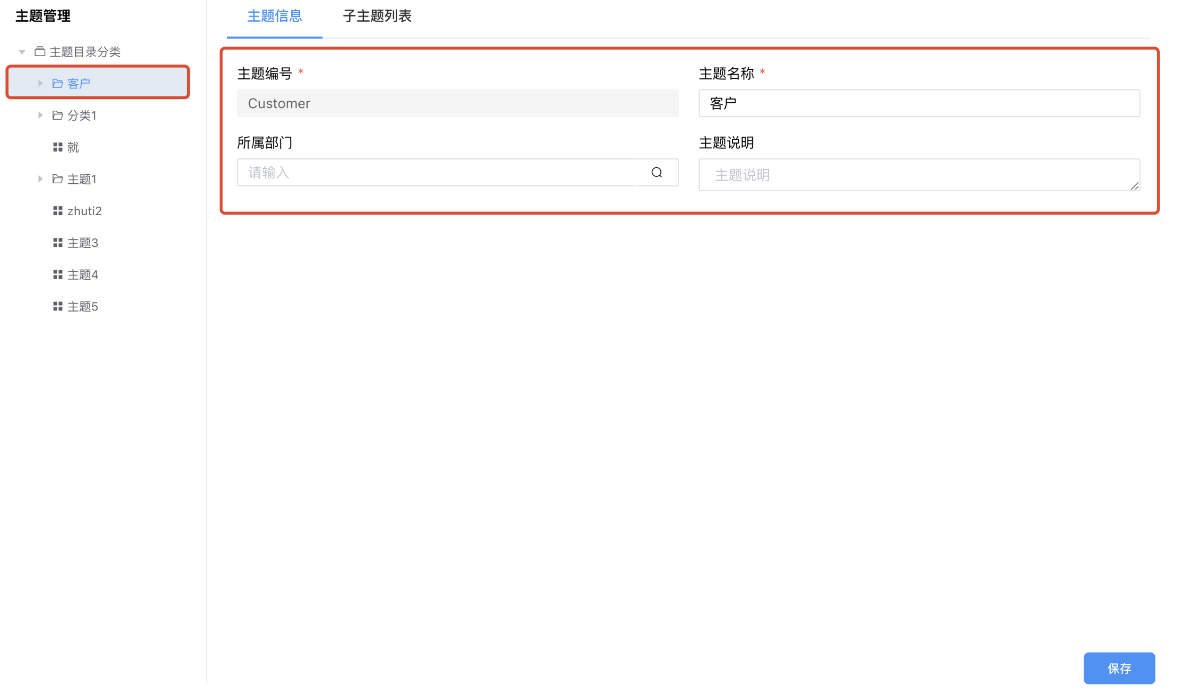Click the grid icon beside 主题5

57,306
